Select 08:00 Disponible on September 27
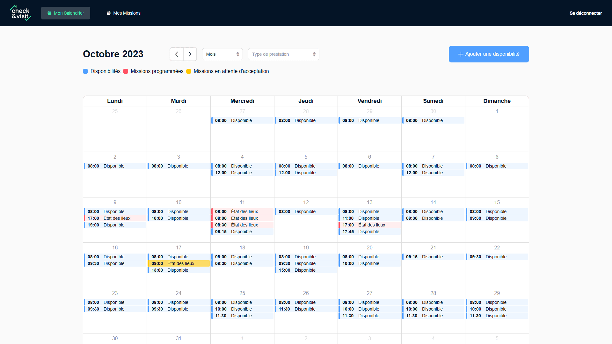Viewport: 612px width, 344px height. [242, 120]
